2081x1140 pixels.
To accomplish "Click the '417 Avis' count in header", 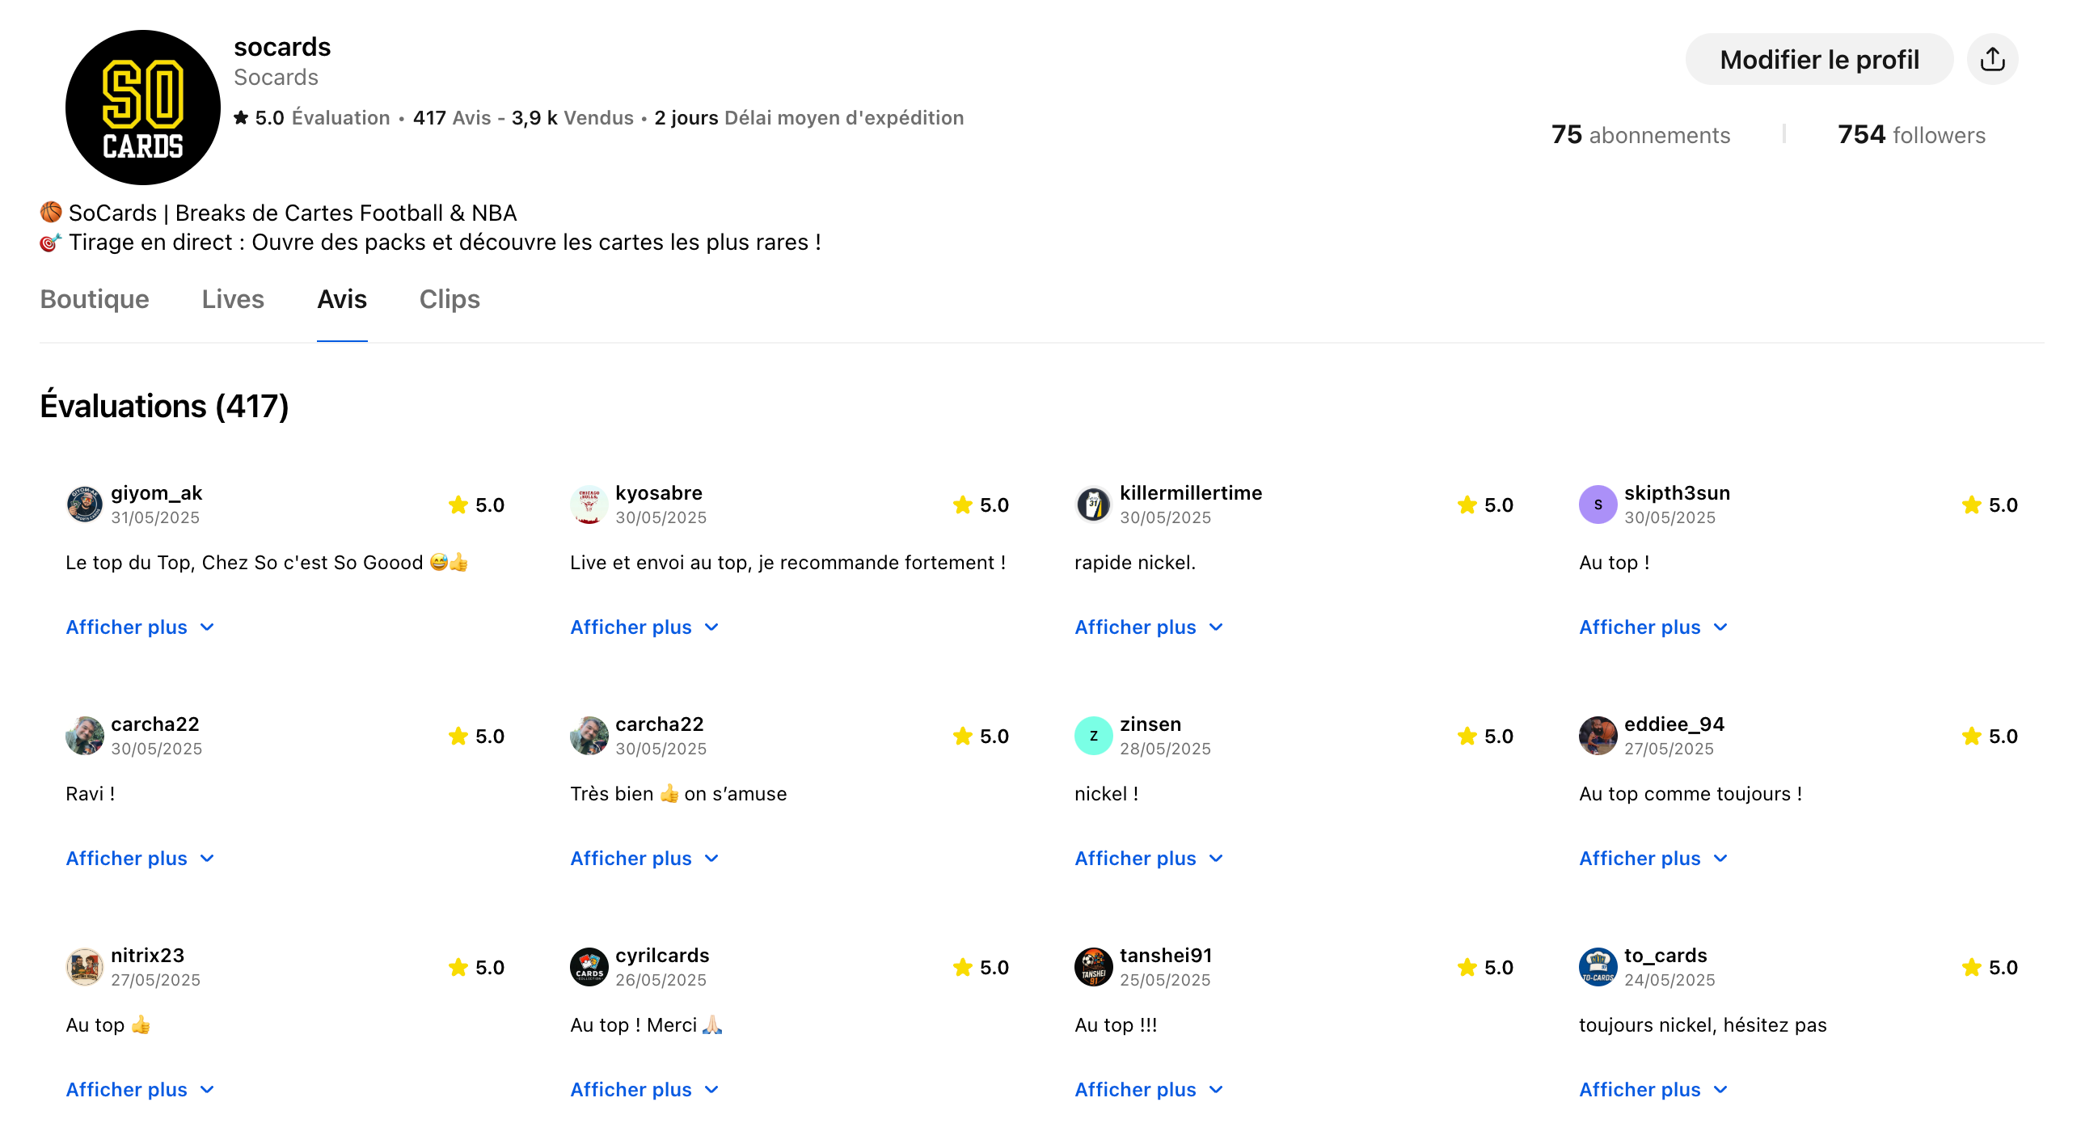I will pos(452,118).
